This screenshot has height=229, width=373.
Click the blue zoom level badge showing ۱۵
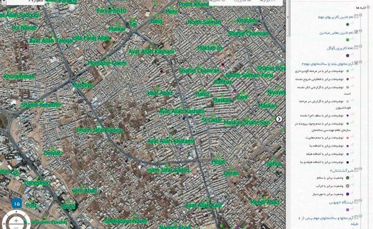tap(17, 204)
